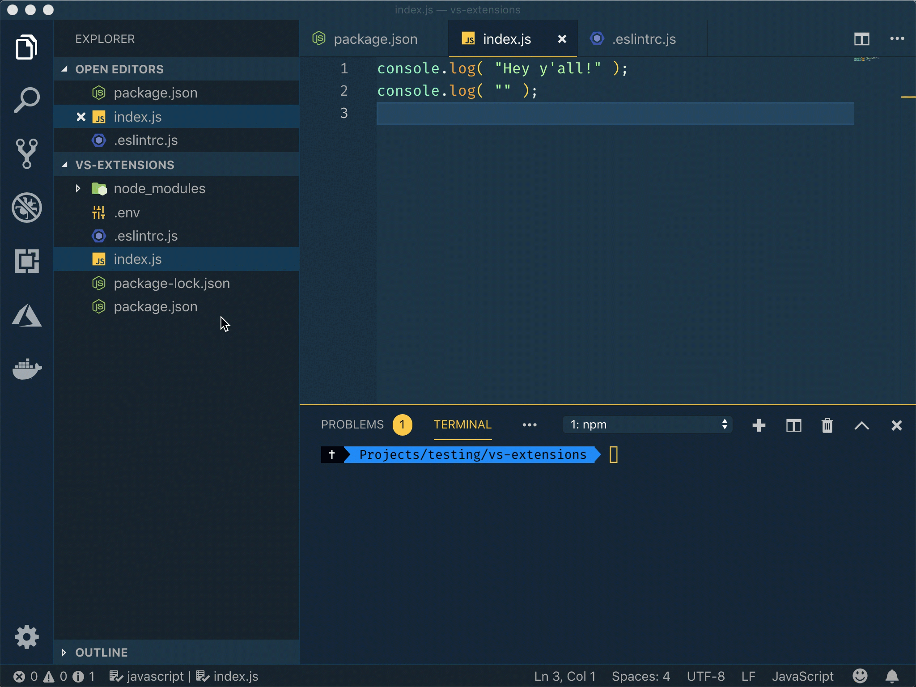Screen dimensions: 916x687
Task: Open the Search view in activity bar
Action: [27, 100]
